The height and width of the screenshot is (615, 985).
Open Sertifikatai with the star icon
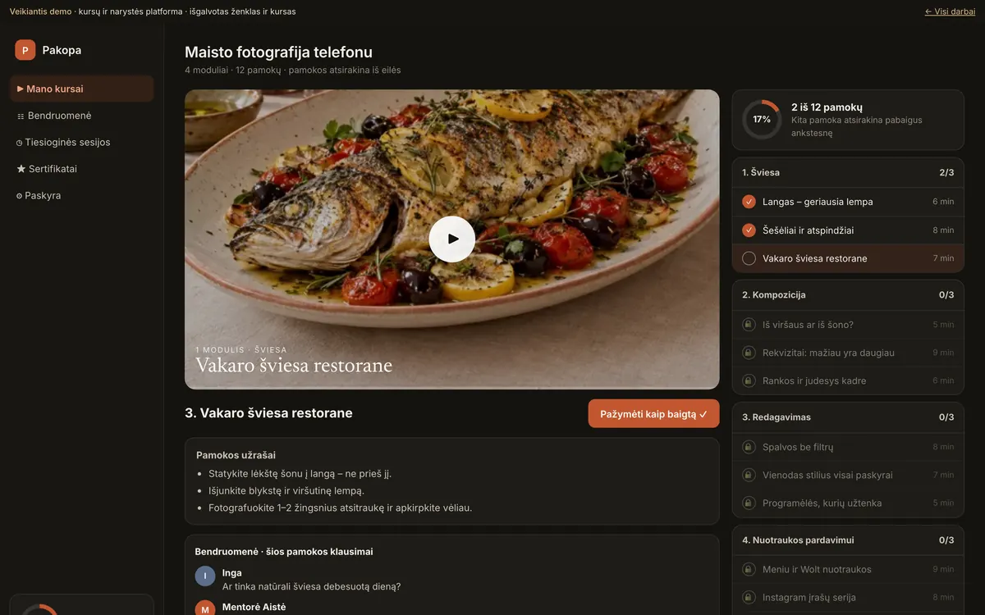[x=82, y=169]
